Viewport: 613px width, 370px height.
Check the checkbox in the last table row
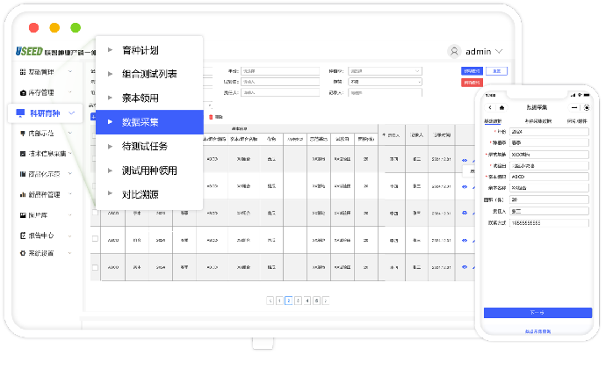pyautogui.click(x=95, y=266)
